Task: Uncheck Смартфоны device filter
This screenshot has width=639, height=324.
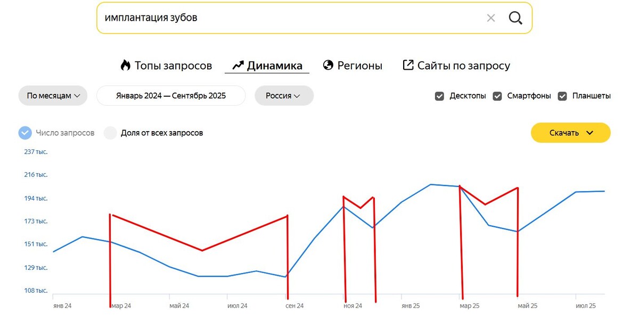Action: [497, 96]
